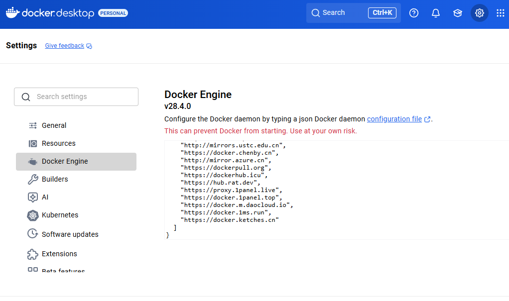The image size is (509, 301).
Task: Click the v28.4.0 version text
Action: [178, 106]
